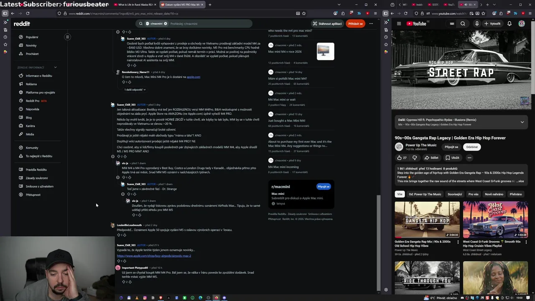This screenshot has height=301, width=535.
Task: Open Golden Era Gangsta Rap Mix thumbnail
Action: (427, 220)
